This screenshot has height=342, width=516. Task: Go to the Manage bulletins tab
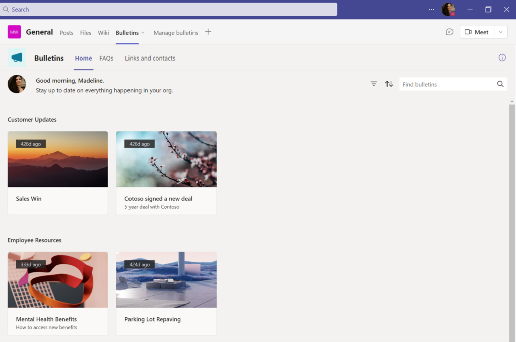click(176, 33)
